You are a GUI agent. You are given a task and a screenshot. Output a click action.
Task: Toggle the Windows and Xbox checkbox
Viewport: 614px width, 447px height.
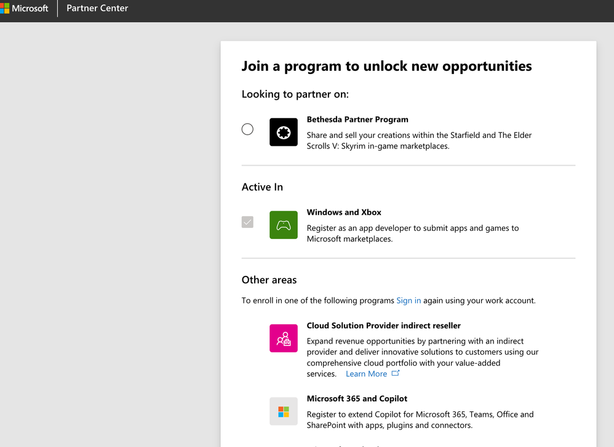click(247, 222)
